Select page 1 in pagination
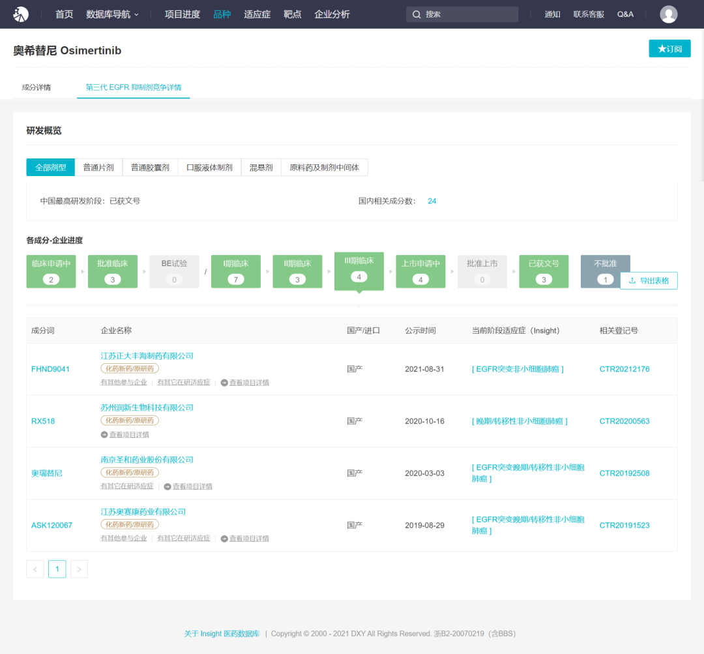This screenshot has height=654, width=704. (x=57, y=569)
